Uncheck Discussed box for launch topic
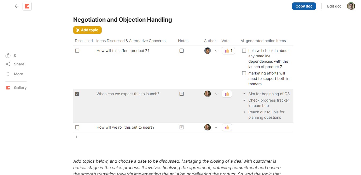Viewport: 361px width, 175px height. [x=77, y=94]
